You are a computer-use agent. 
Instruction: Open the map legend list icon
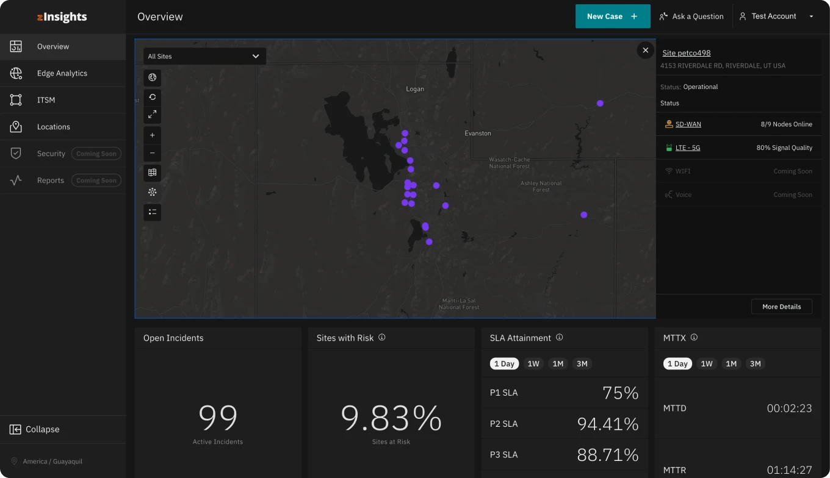tap(153, 212)
